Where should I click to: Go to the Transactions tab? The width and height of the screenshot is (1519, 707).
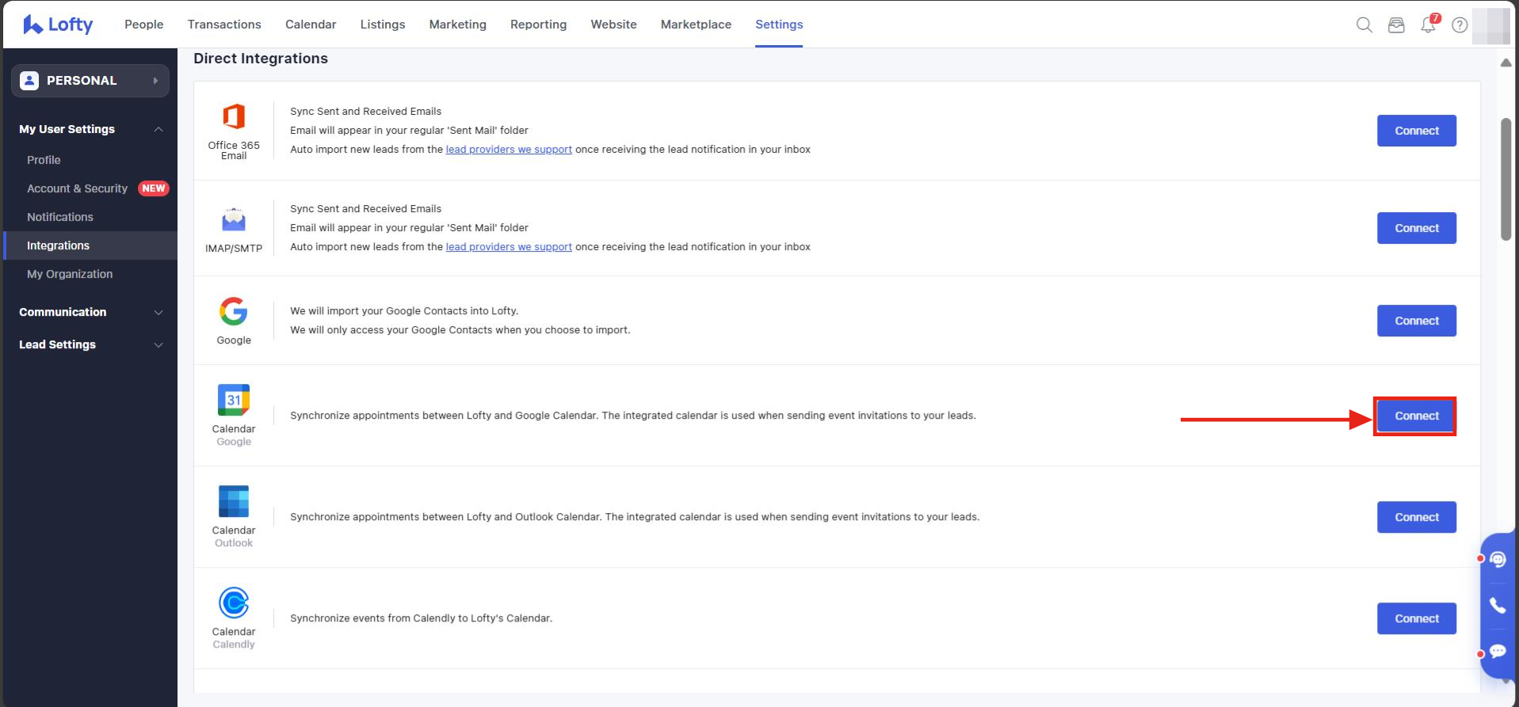[224, 25]
